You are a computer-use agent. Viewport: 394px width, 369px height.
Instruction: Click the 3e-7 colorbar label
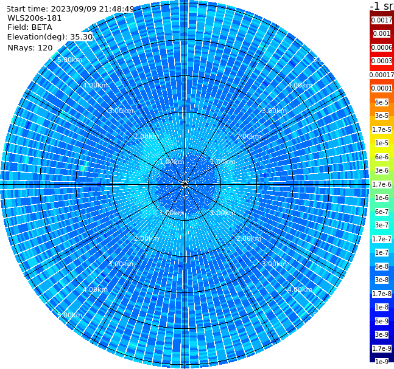(382, 225)
